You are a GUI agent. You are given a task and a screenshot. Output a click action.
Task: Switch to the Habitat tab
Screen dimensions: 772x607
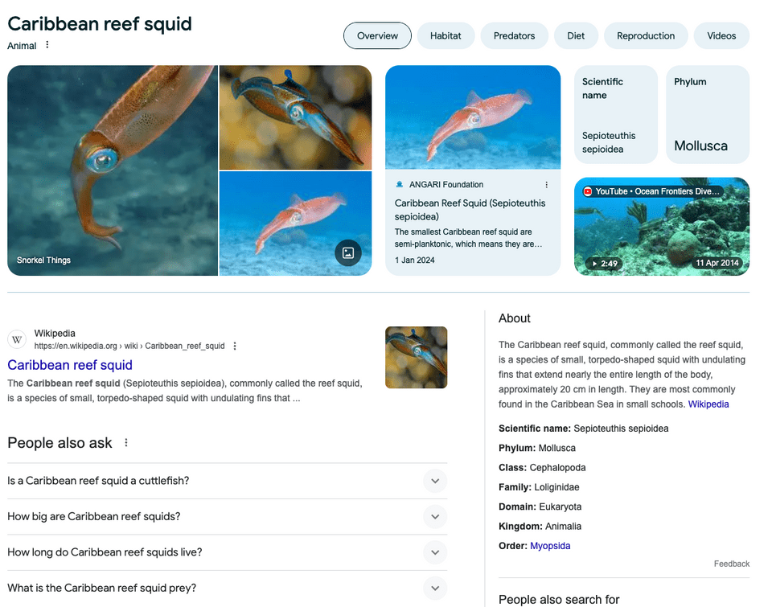[446, 36]
